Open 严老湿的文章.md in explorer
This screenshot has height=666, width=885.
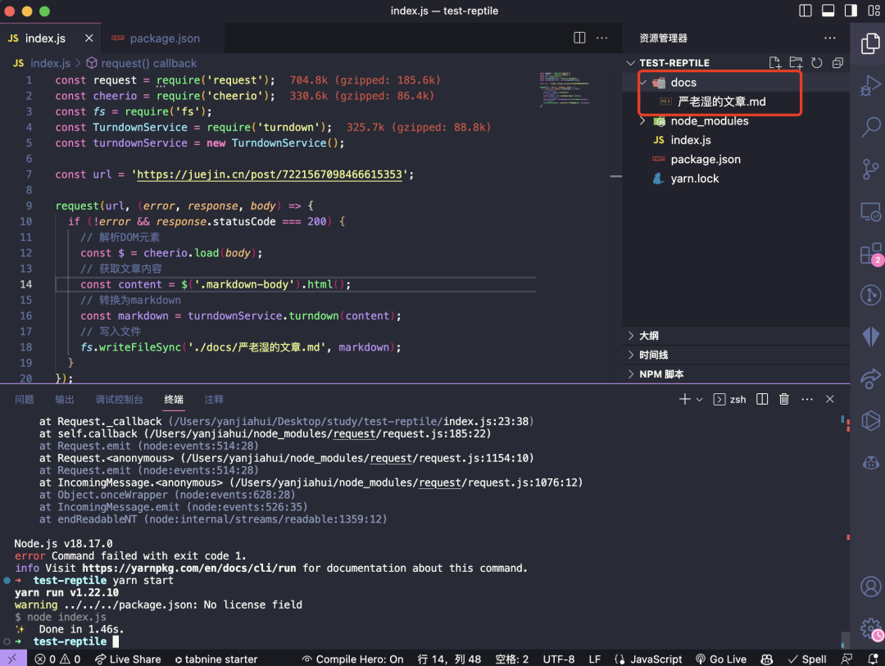[721, 102]
